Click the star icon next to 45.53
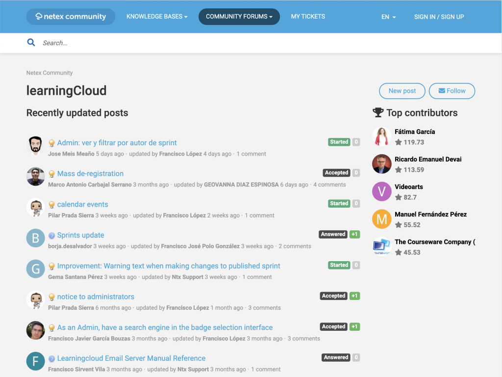Viewport: 502px width, 377px height. tap(398, 252)
